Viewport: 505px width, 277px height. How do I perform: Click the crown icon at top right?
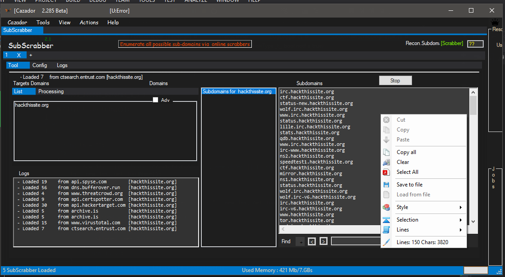(494, 23)
